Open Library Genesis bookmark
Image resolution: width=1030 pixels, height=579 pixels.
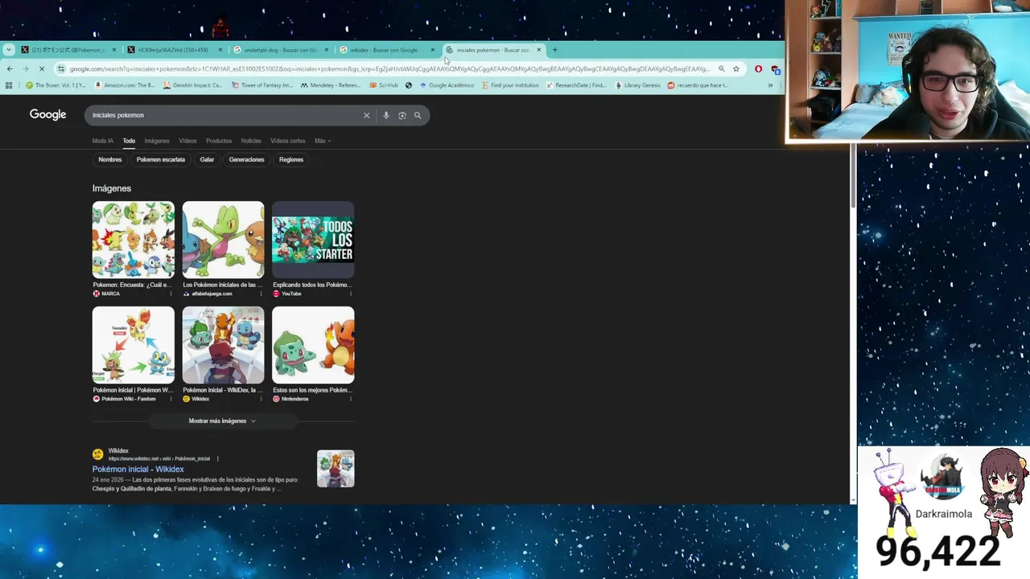coord(637,85)
